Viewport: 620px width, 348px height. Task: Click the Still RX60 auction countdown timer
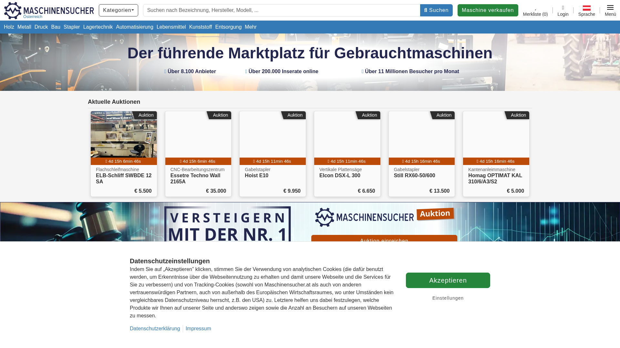coord(422,161)
